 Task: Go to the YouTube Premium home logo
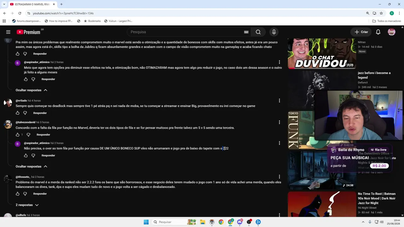[x=28, y=32]
